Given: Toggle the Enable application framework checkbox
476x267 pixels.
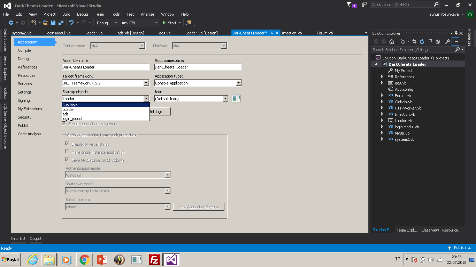Looking at the screenshot, I should [64, 124].
